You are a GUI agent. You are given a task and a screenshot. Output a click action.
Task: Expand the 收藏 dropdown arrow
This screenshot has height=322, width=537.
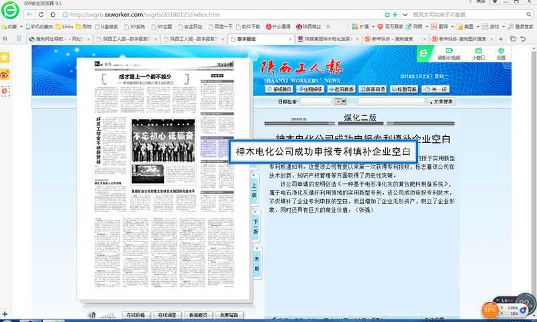point(21,26)
